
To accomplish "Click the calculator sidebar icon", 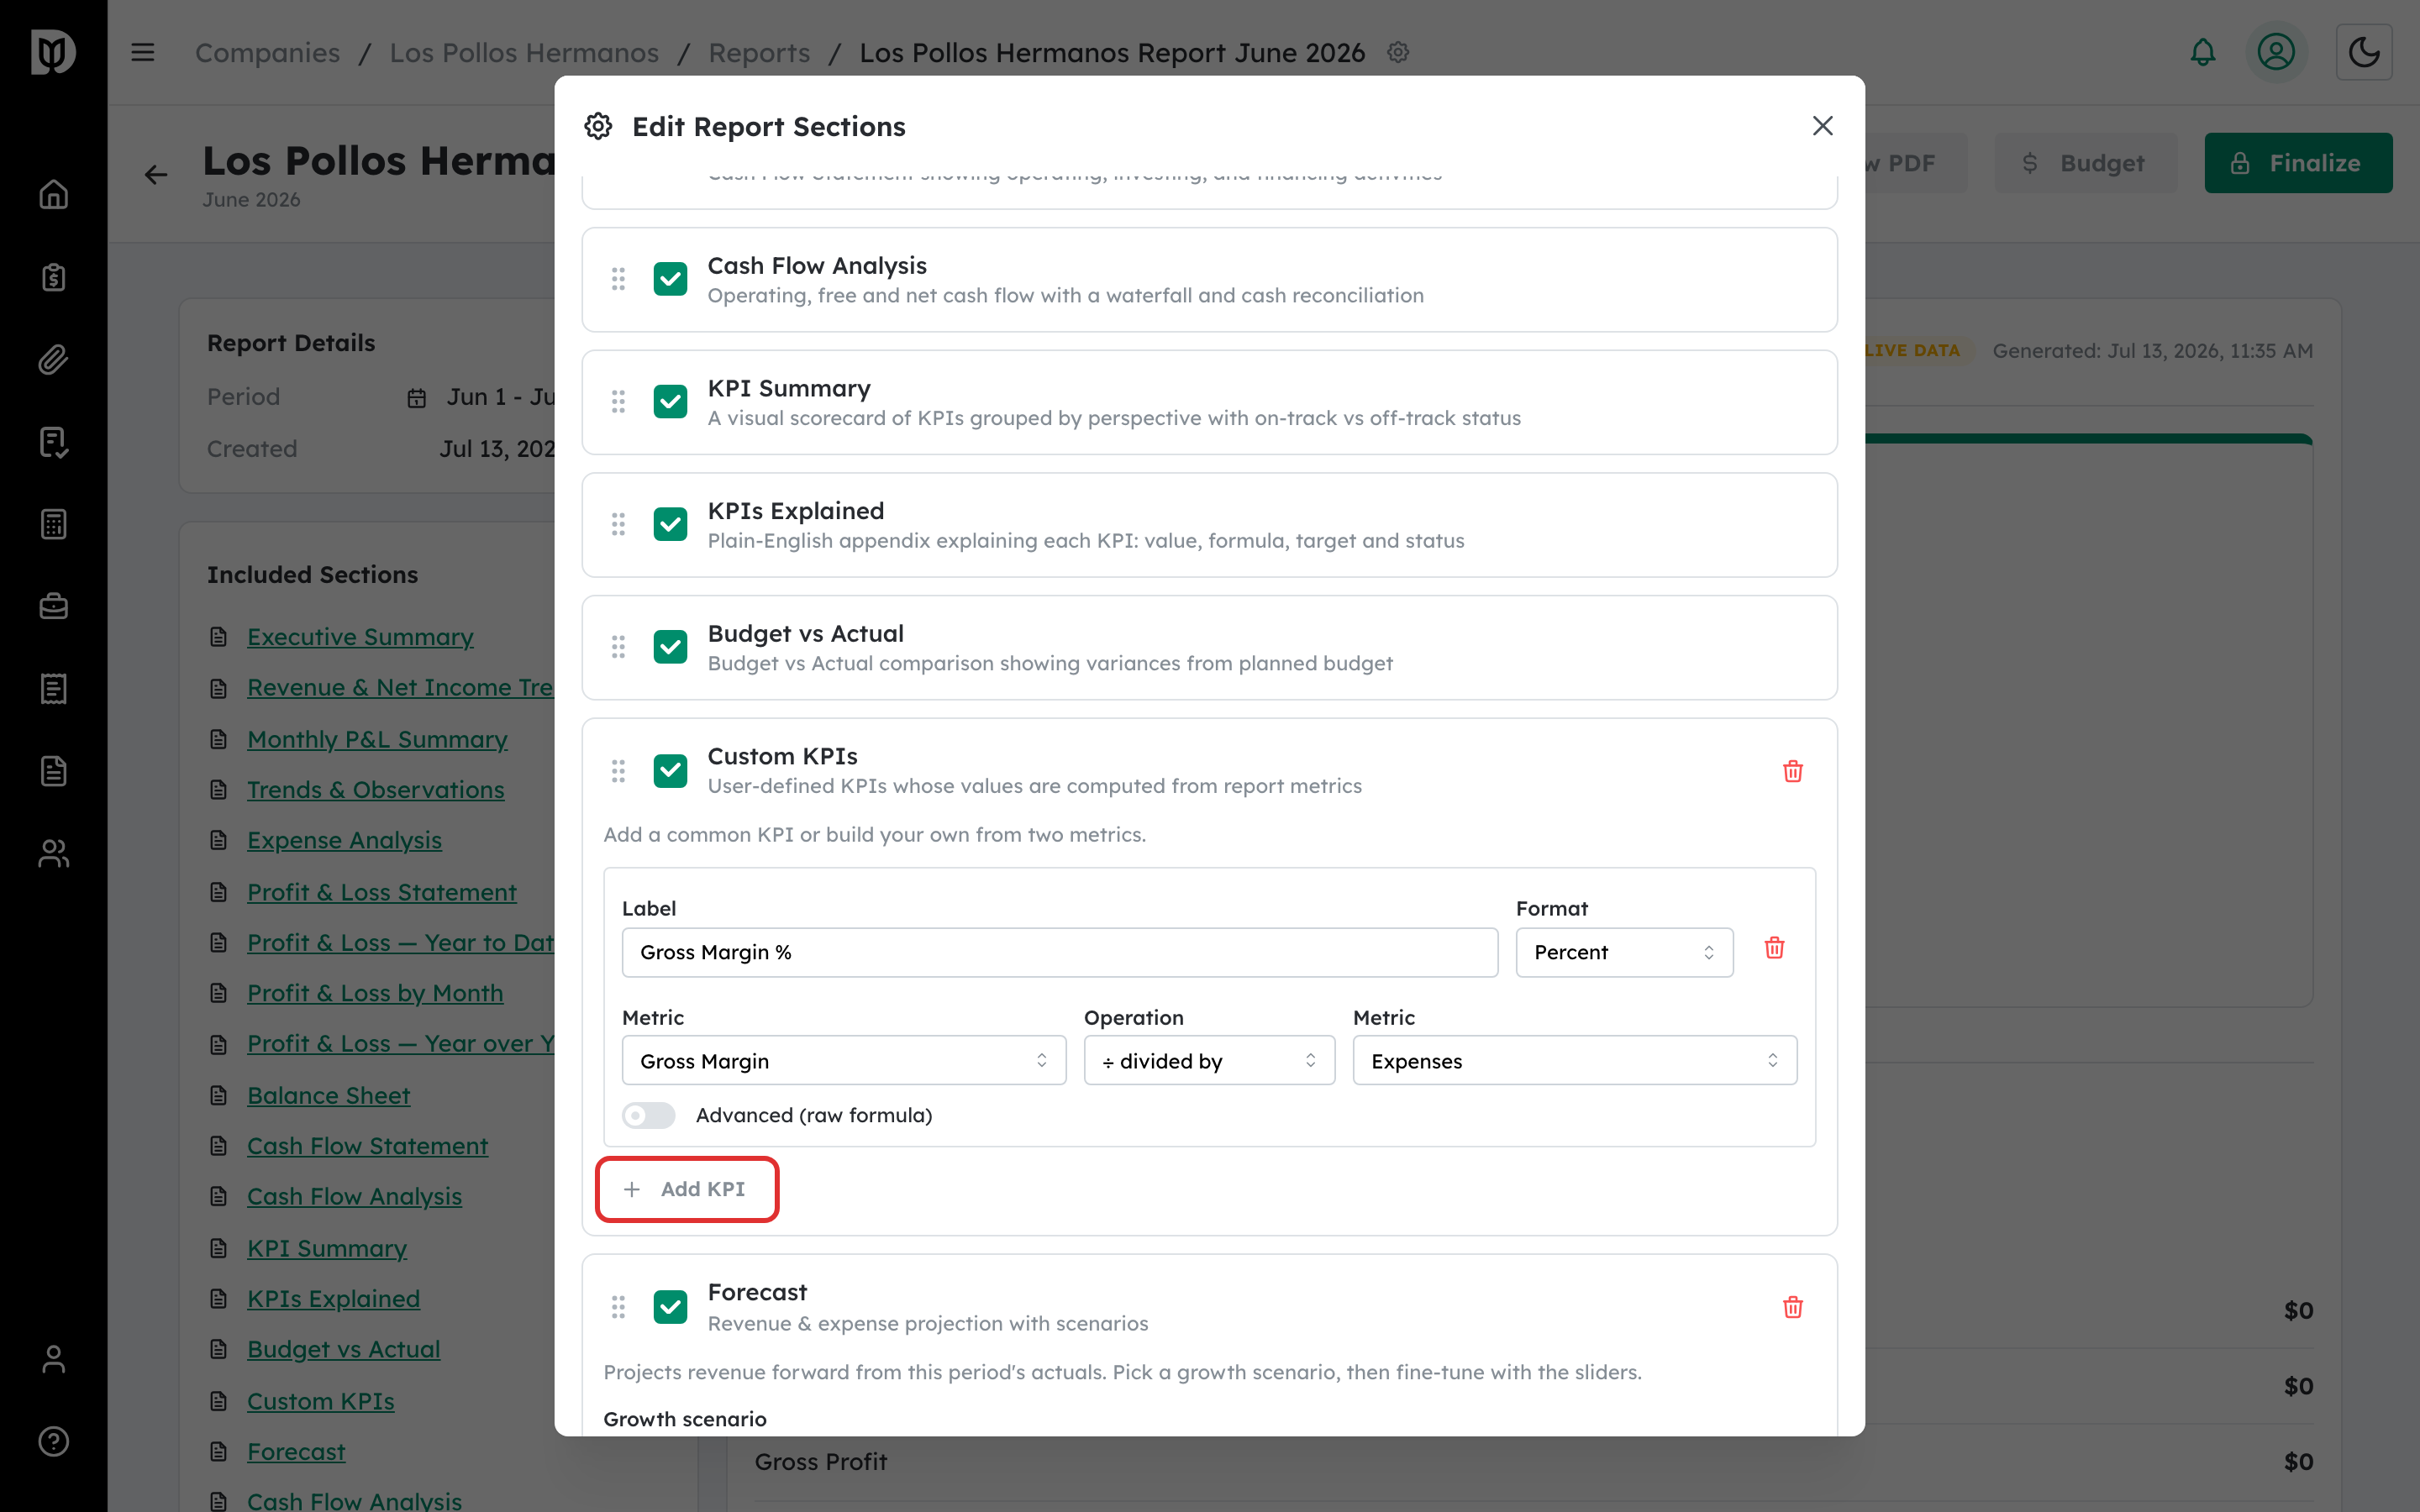I will point(54,524).
